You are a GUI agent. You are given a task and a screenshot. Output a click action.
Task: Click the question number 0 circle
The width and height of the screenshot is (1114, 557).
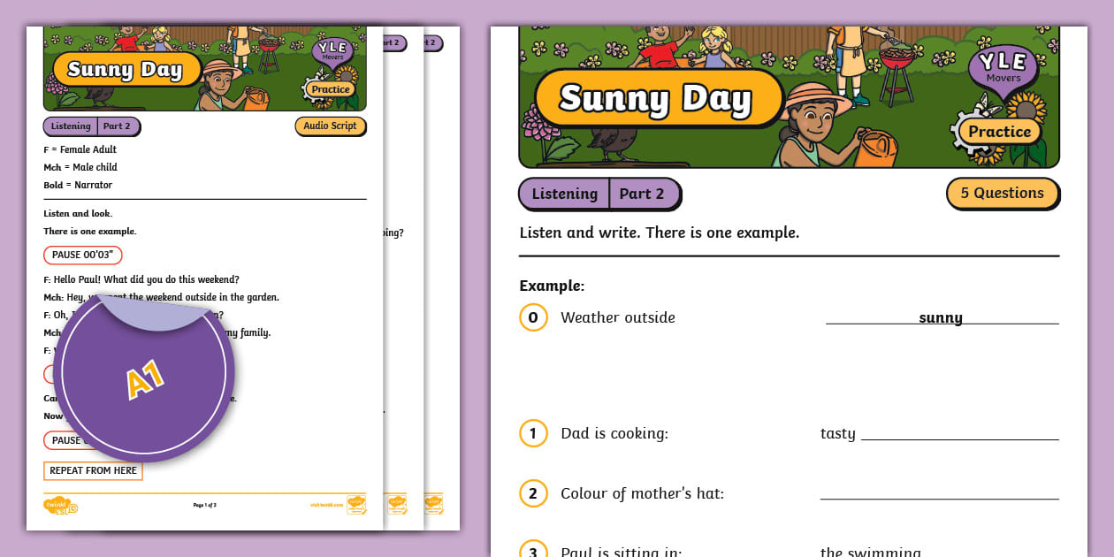coord(533,317)
